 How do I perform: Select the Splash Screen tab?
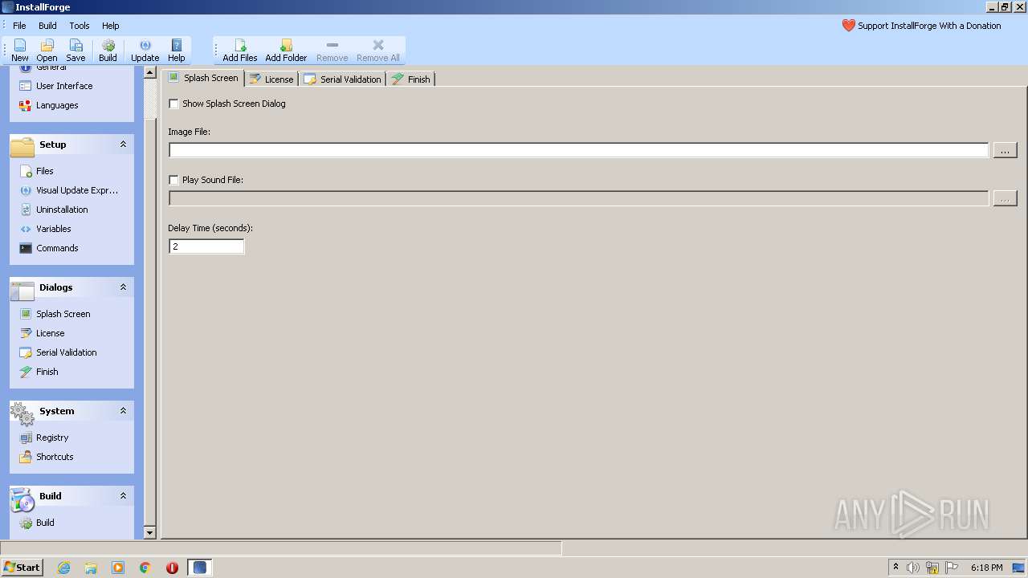point(203,78)
